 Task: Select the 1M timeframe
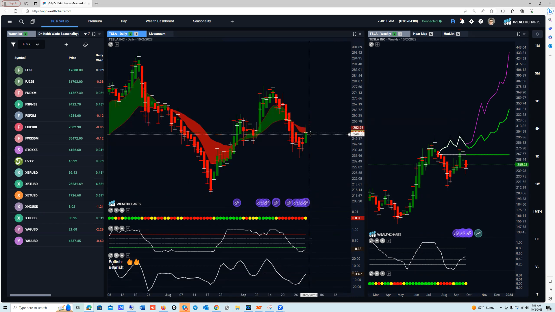point(537,46)
